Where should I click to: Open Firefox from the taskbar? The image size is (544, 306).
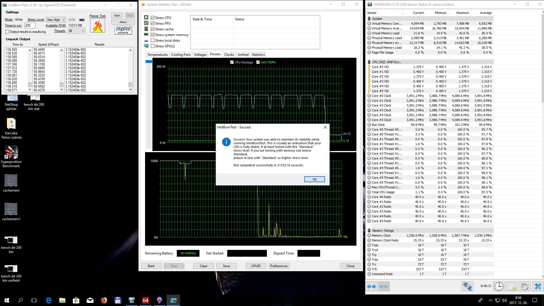(x=104, y=300)
